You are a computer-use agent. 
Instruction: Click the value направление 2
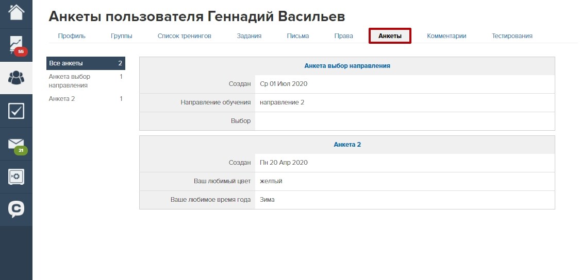coord(282,102)
